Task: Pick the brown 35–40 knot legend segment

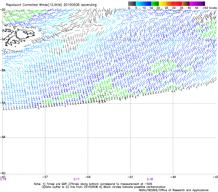Action: tap(186, 4)
